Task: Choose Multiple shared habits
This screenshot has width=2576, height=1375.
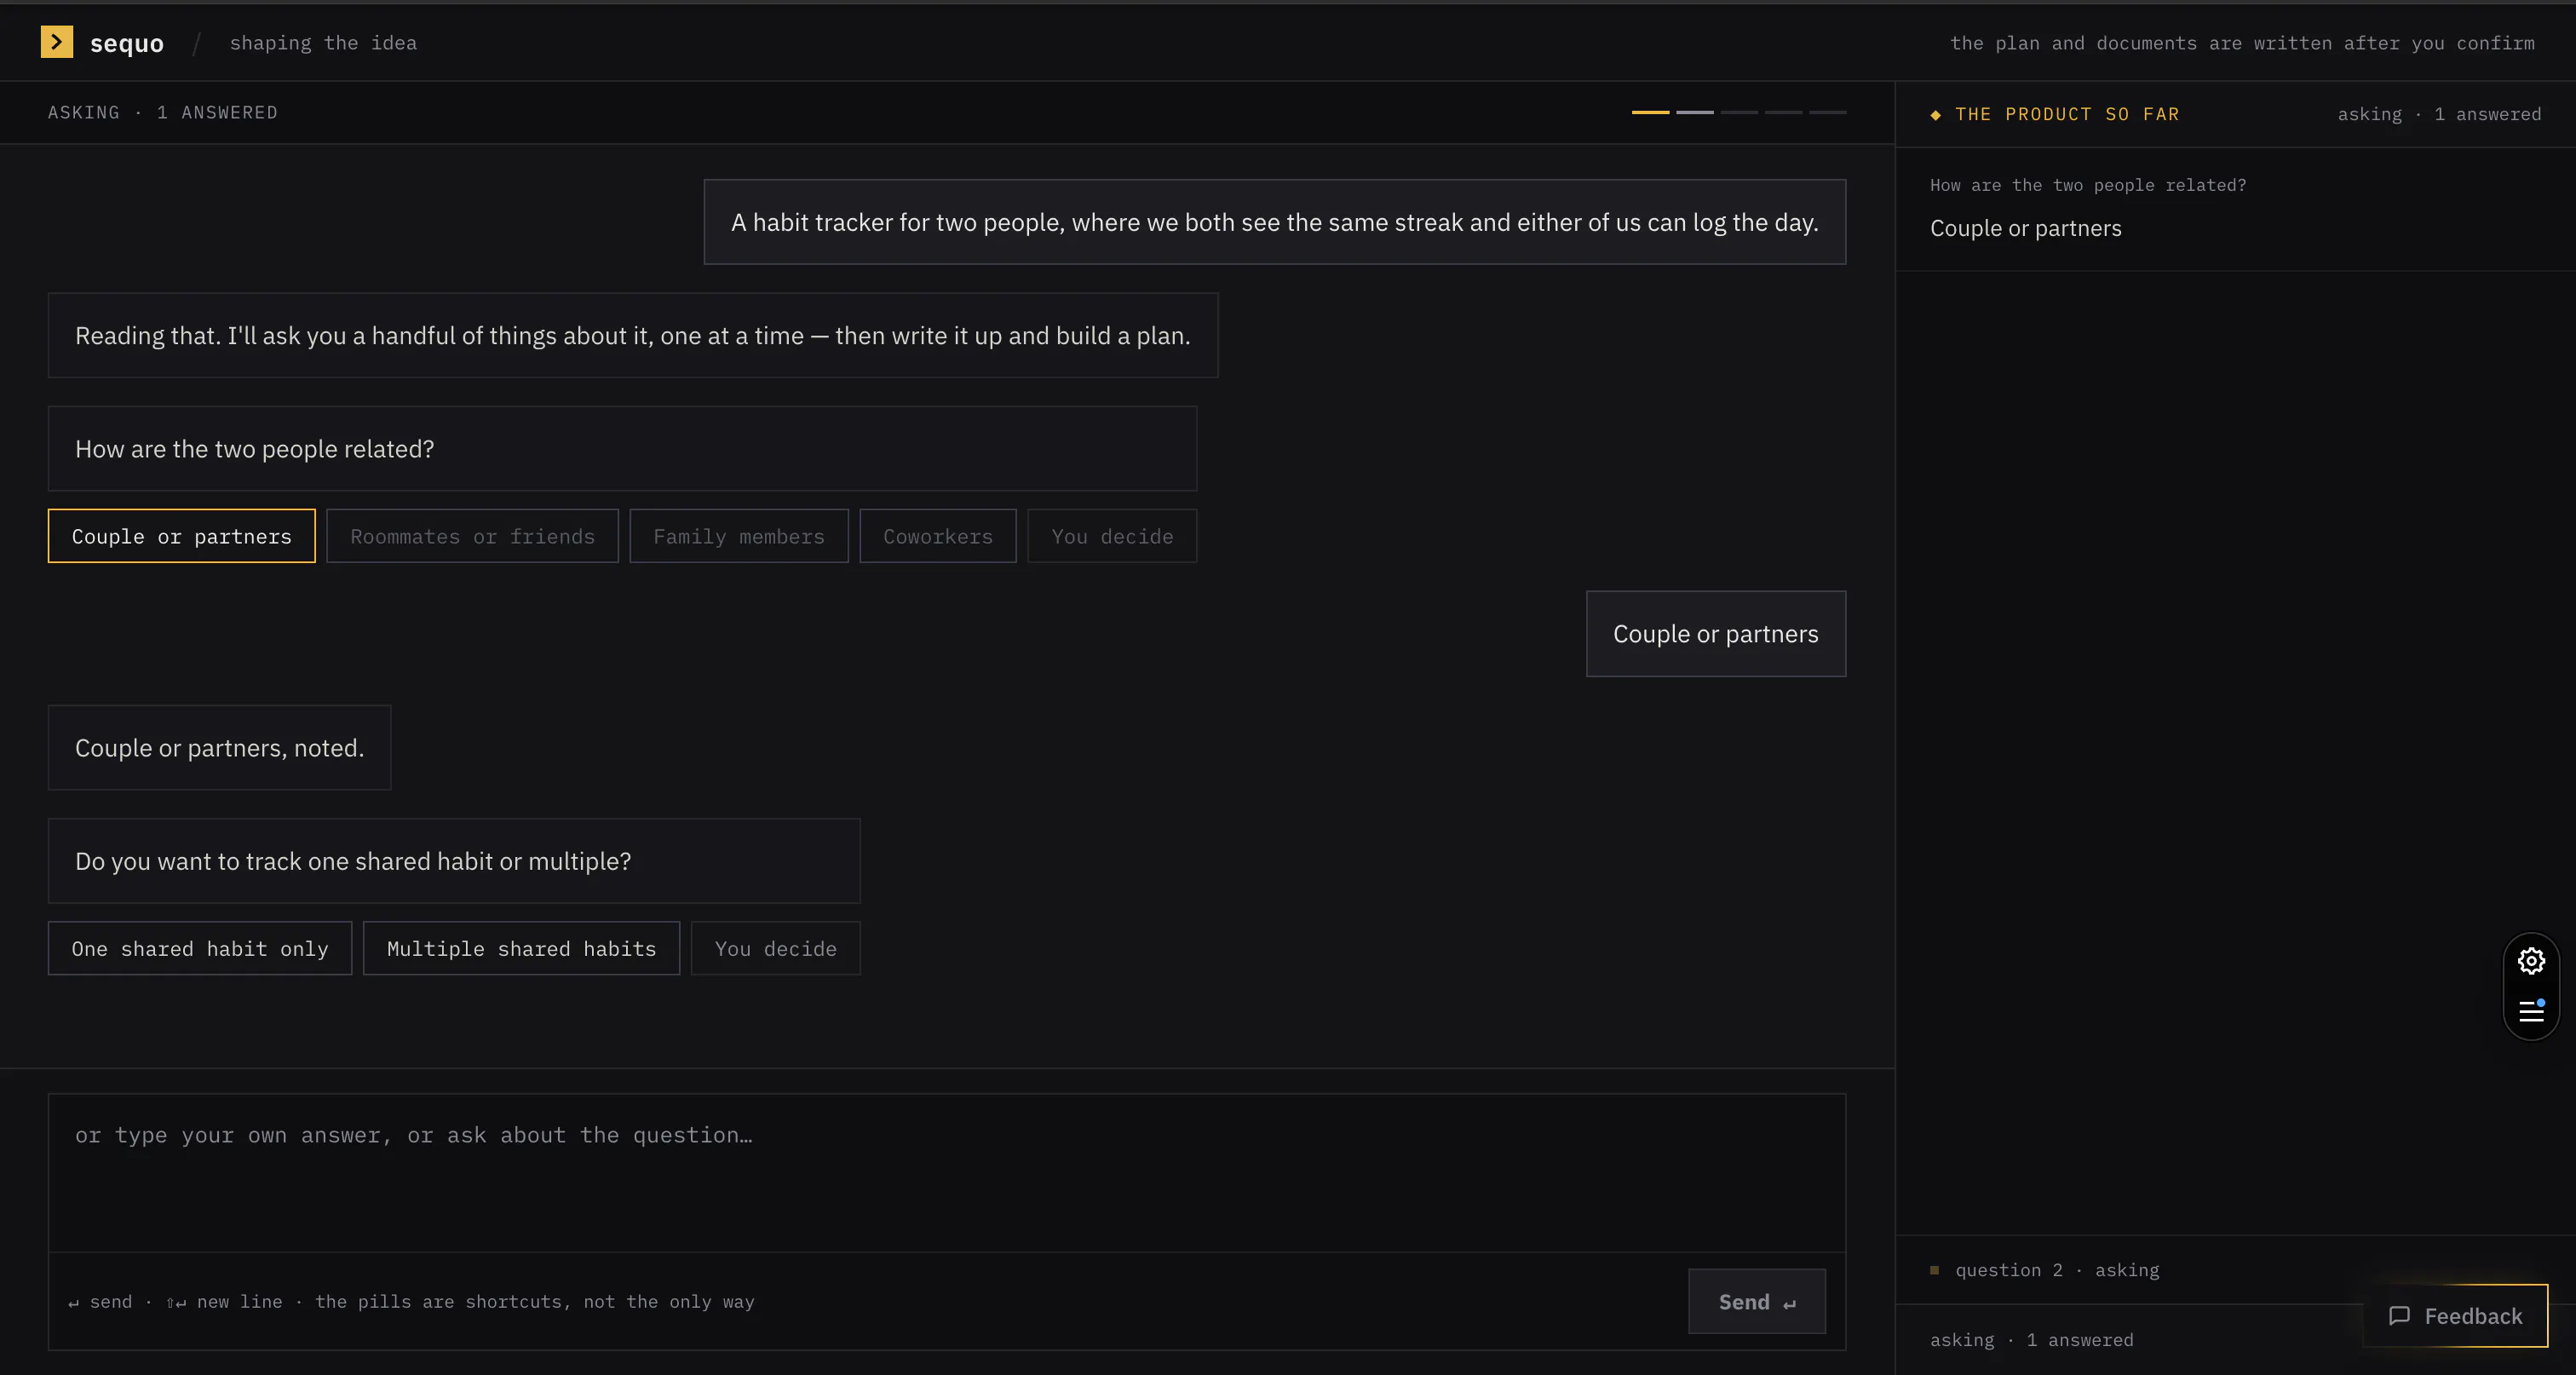Action: pos(522,948)
